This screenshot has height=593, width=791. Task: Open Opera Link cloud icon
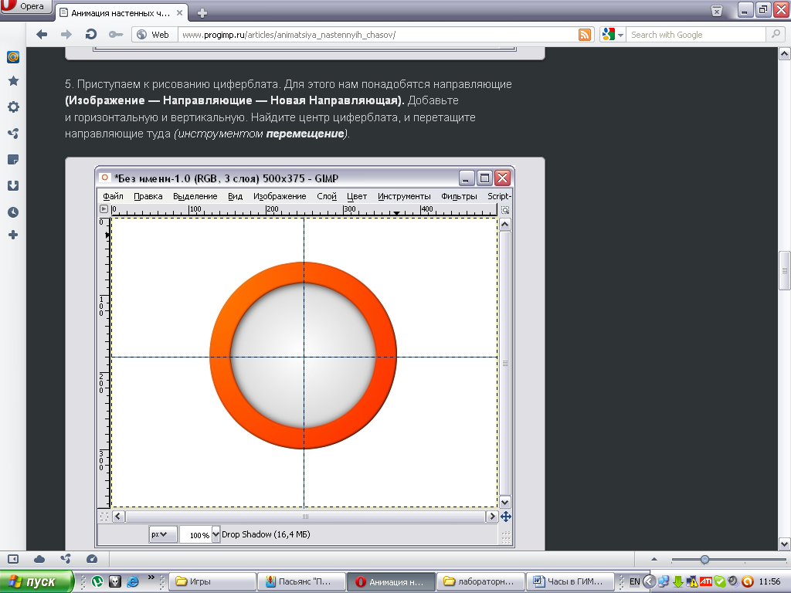point(39,559)
